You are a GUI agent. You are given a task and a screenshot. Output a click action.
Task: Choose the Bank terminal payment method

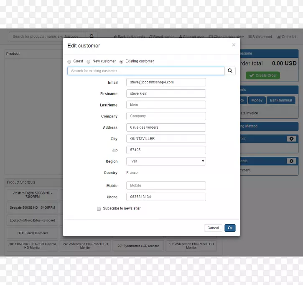coord(280,101)
